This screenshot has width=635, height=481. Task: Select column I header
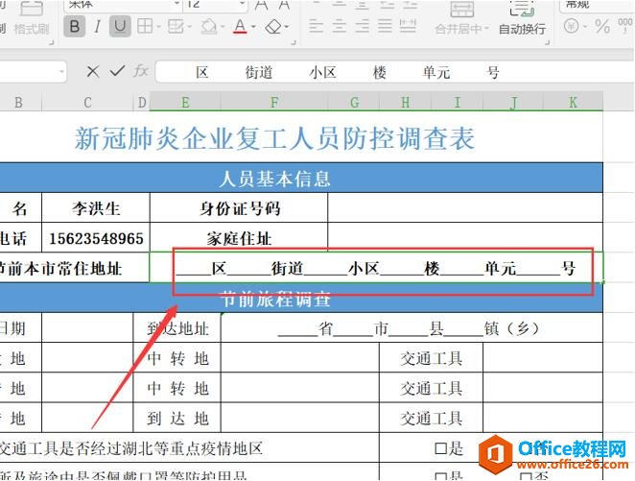458,102
